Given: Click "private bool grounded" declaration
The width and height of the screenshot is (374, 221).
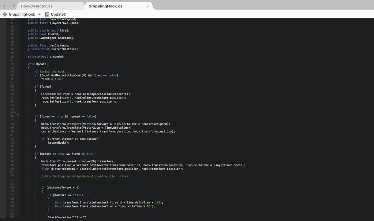Looking at the screenshot, I should click(x=46, y=56).
